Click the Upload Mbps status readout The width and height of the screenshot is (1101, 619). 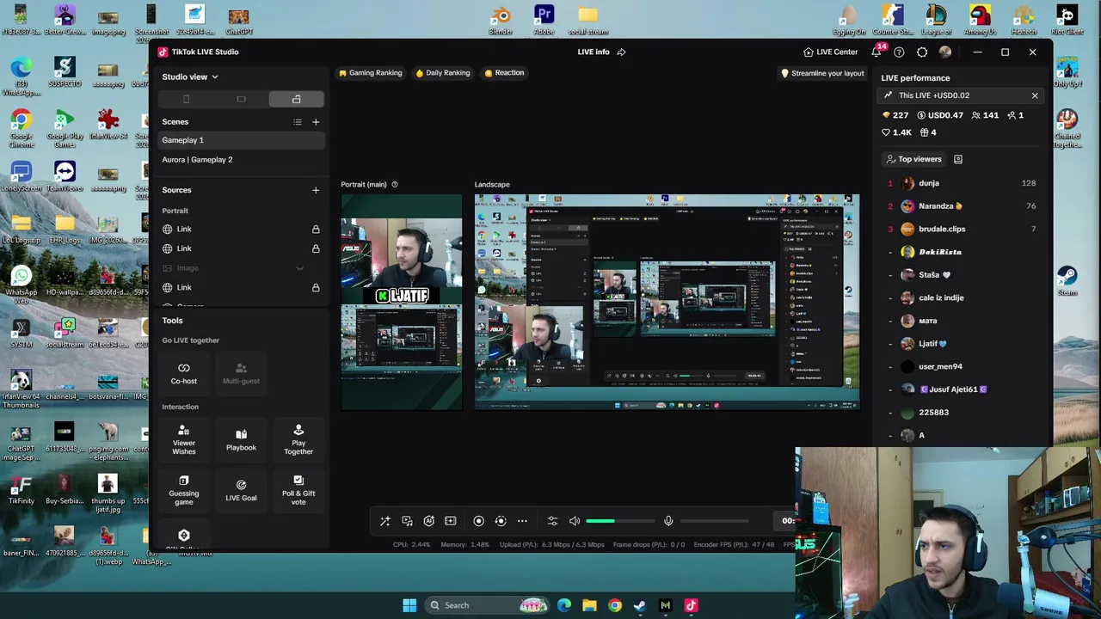click(551, 544)
